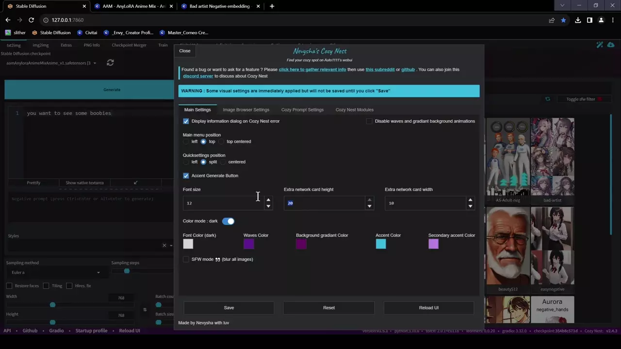Uncheck Accent Generate Button checkbox
Viewport: 621px width, 349px height.
pyautogui.click(x=186, y=175)
